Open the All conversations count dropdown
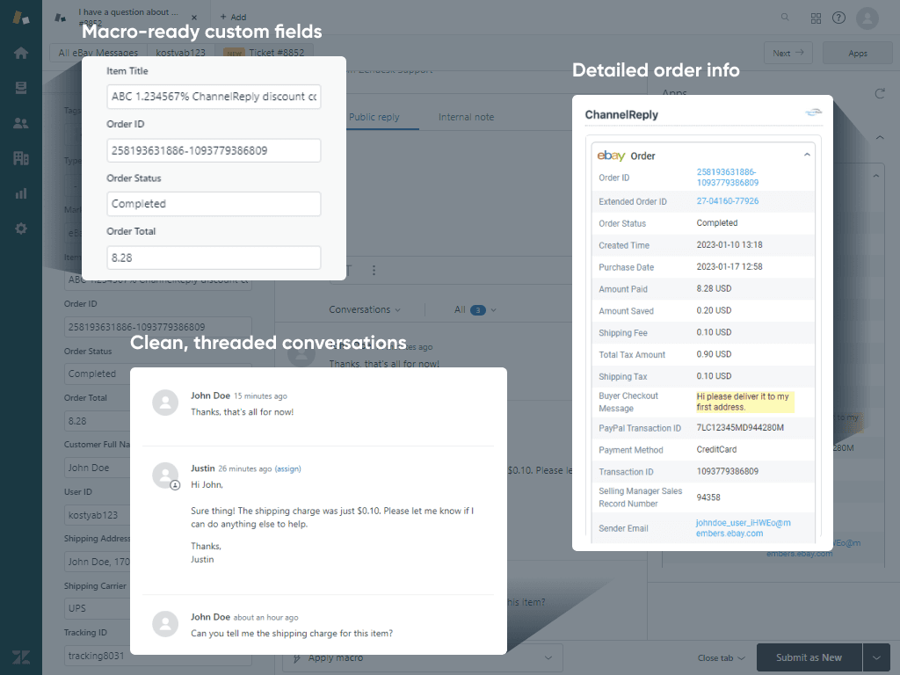900x675 pixels. pyautogui.click(x=475, y=310)
